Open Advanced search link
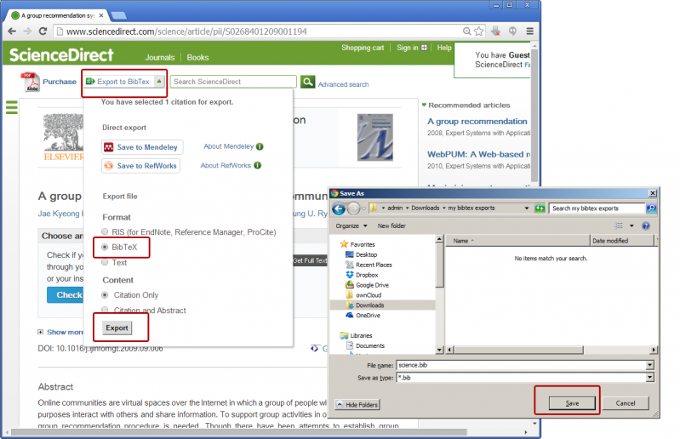Screen dimensions: 680x439 (343, 84)
